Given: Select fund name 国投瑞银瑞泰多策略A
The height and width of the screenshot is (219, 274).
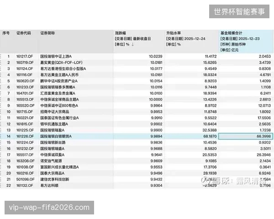Looking at the screenshot, I should [x=58, y=87].
